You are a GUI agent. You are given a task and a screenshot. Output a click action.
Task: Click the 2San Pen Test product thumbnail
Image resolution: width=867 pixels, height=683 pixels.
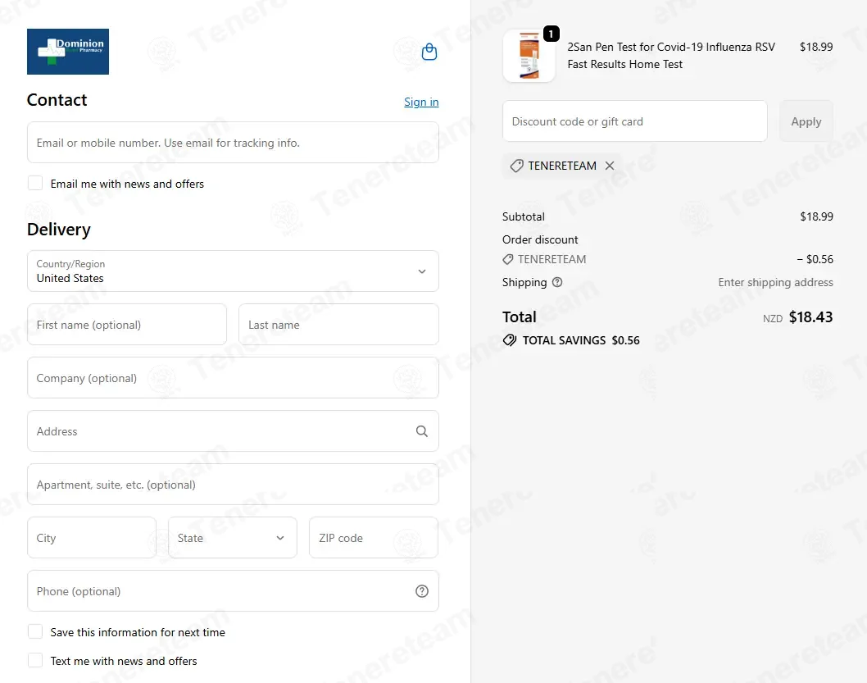(x=529, y=56)
